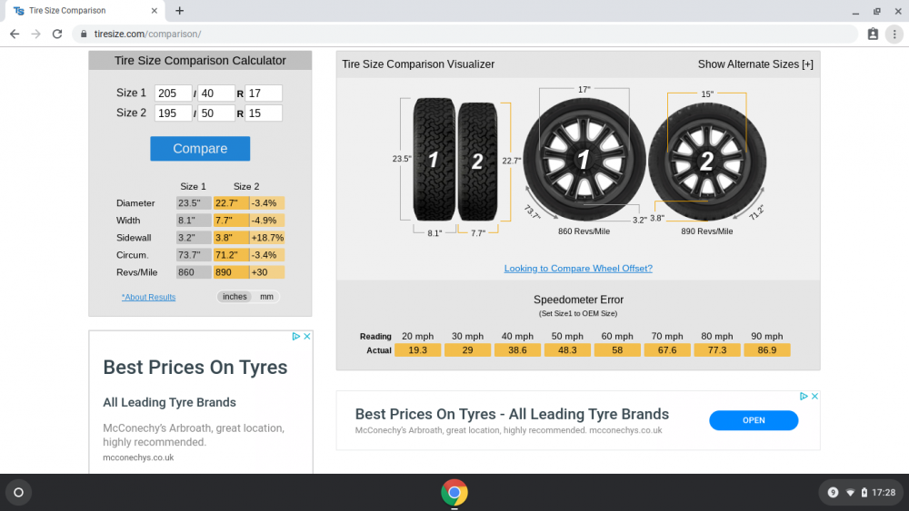Select the +18.7% sidewall difference cell

tap(266, 238)
